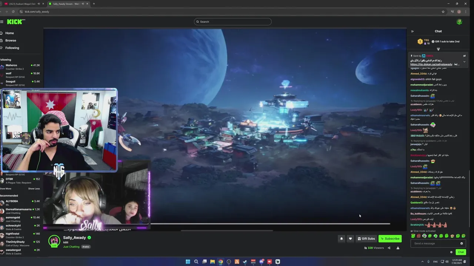Expand the pinned chat message chevron
The width and height of the screenshot is (474, 266).
(464, 62)
